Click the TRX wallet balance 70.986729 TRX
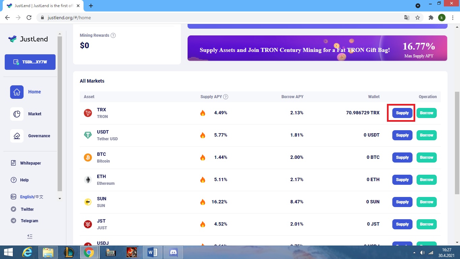Image resolution: width=460 pixels, height=259 pixels. (x=363, y=113)
